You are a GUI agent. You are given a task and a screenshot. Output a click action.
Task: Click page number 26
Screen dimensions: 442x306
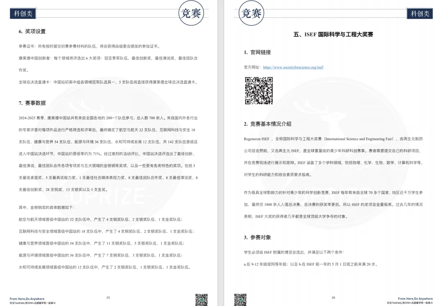pos(333,297)
